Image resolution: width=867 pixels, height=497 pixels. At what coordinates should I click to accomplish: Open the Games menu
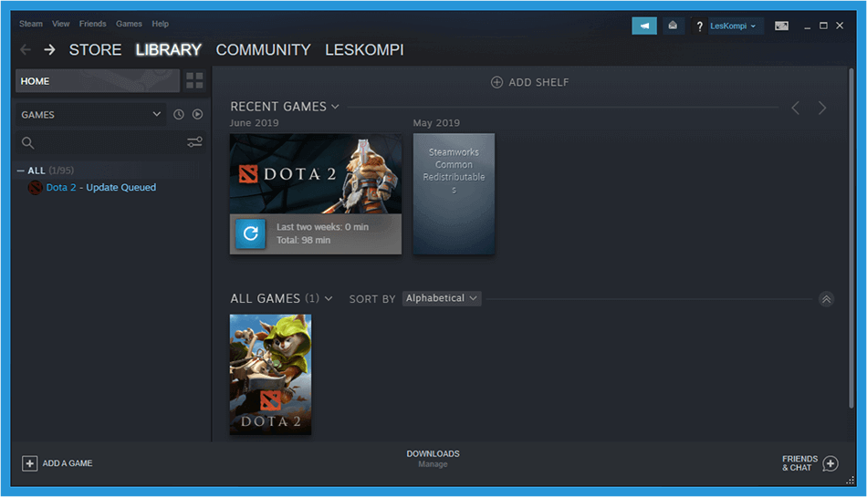tap(129, 24)
